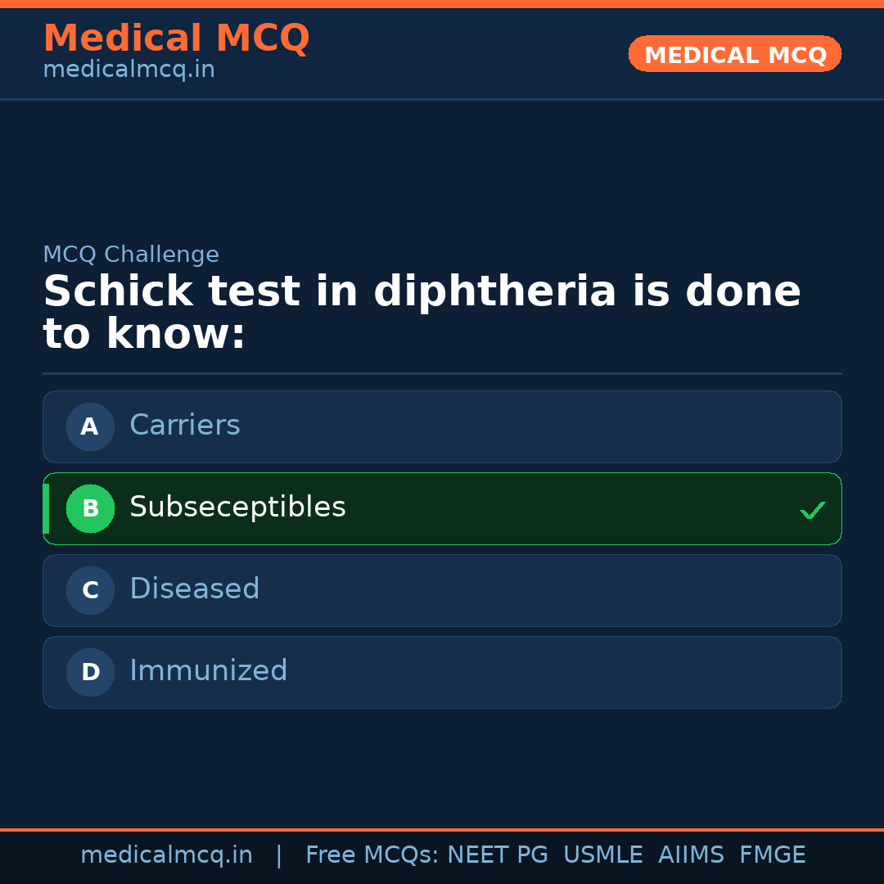Click the orange MEDICAL MCQ badge
The width and height of the screenshot is (884, 884).
click(x=735, y=54)
